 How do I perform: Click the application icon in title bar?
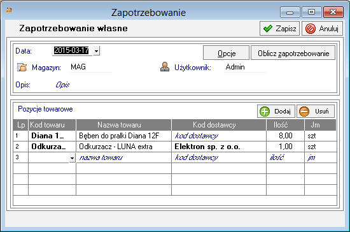click(x=9, y=10)
